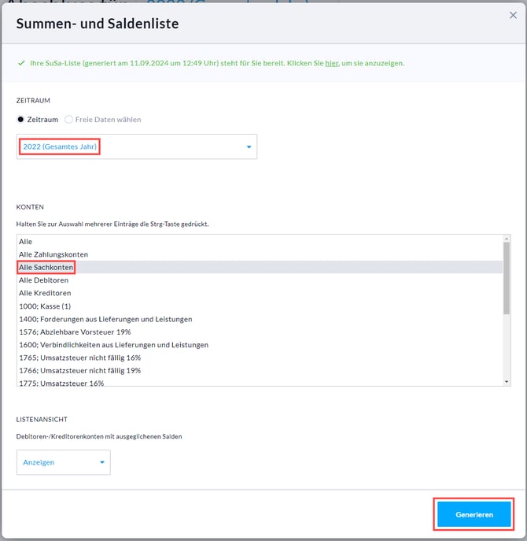
Task: Choose the Freie Daten wählen option
Action: click(69, 119)
